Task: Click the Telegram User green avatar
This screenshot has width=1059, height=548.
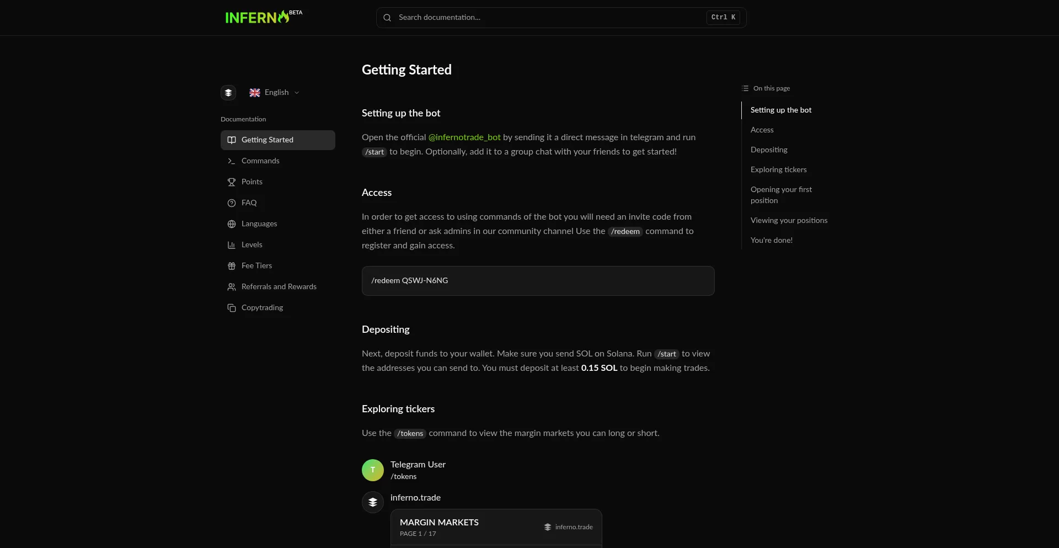Action: pyautogui.click(x=373, y=470)
